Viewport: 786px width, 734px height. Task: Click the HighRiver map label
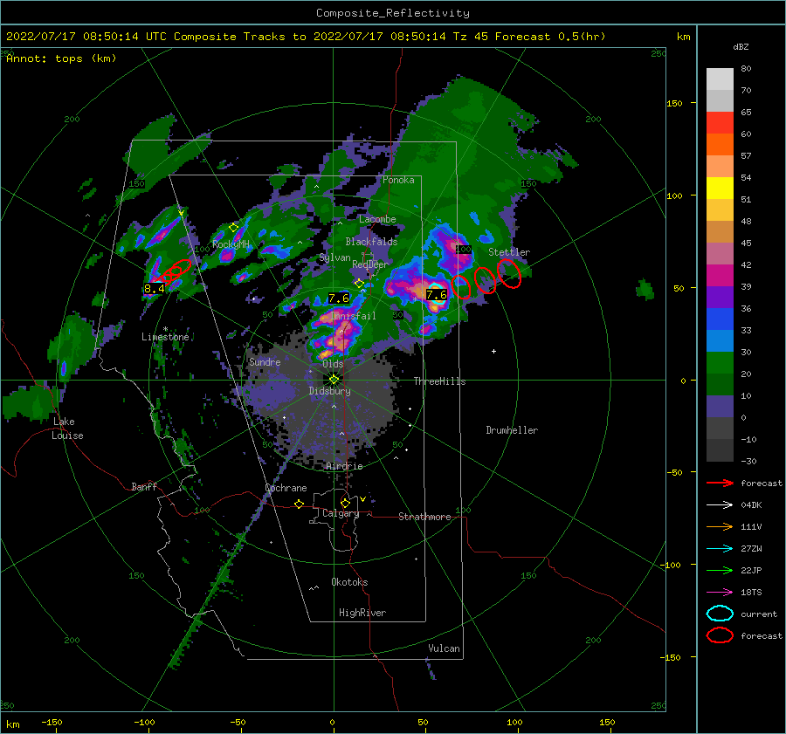(x=362, y=613)
